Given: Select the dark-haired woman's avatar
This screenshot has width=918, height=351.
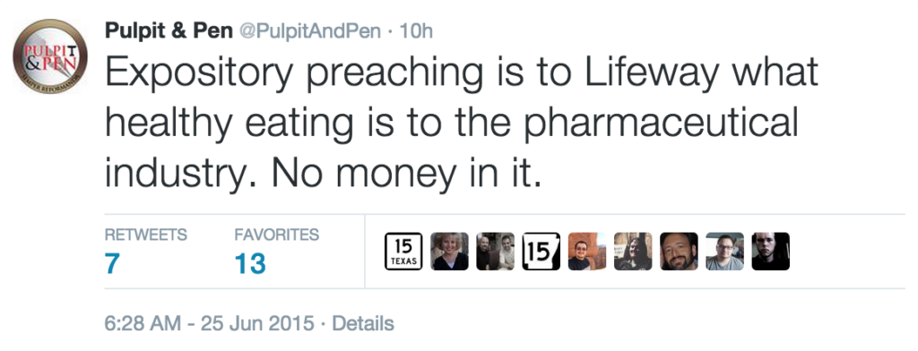Looking at the screenshot, I should coord(633,252).
